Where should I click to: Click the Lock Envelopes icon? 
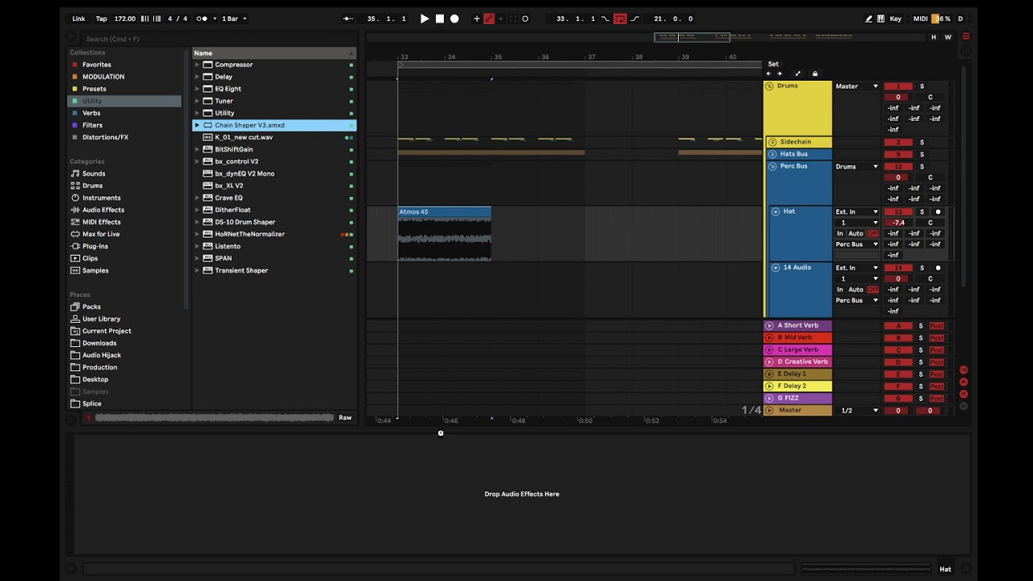pos(814,74)
